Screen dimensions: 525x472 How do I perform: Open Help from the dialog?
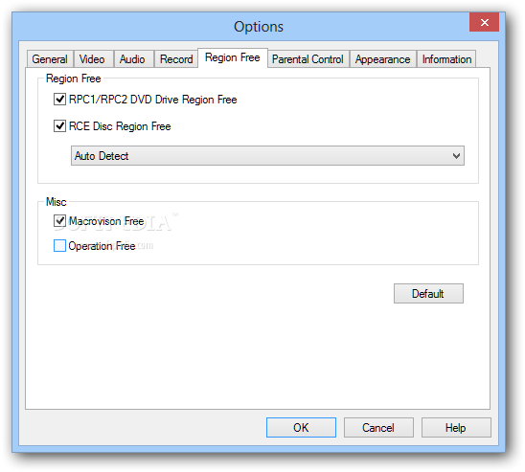pyautogui.click(x=456, y=427)
